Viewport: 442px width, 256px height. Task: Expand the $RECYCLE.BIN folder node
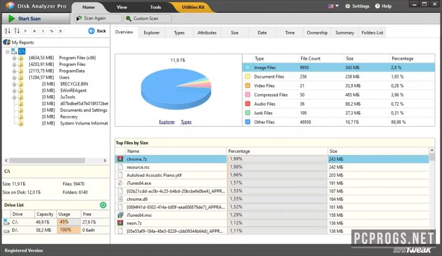14,84
